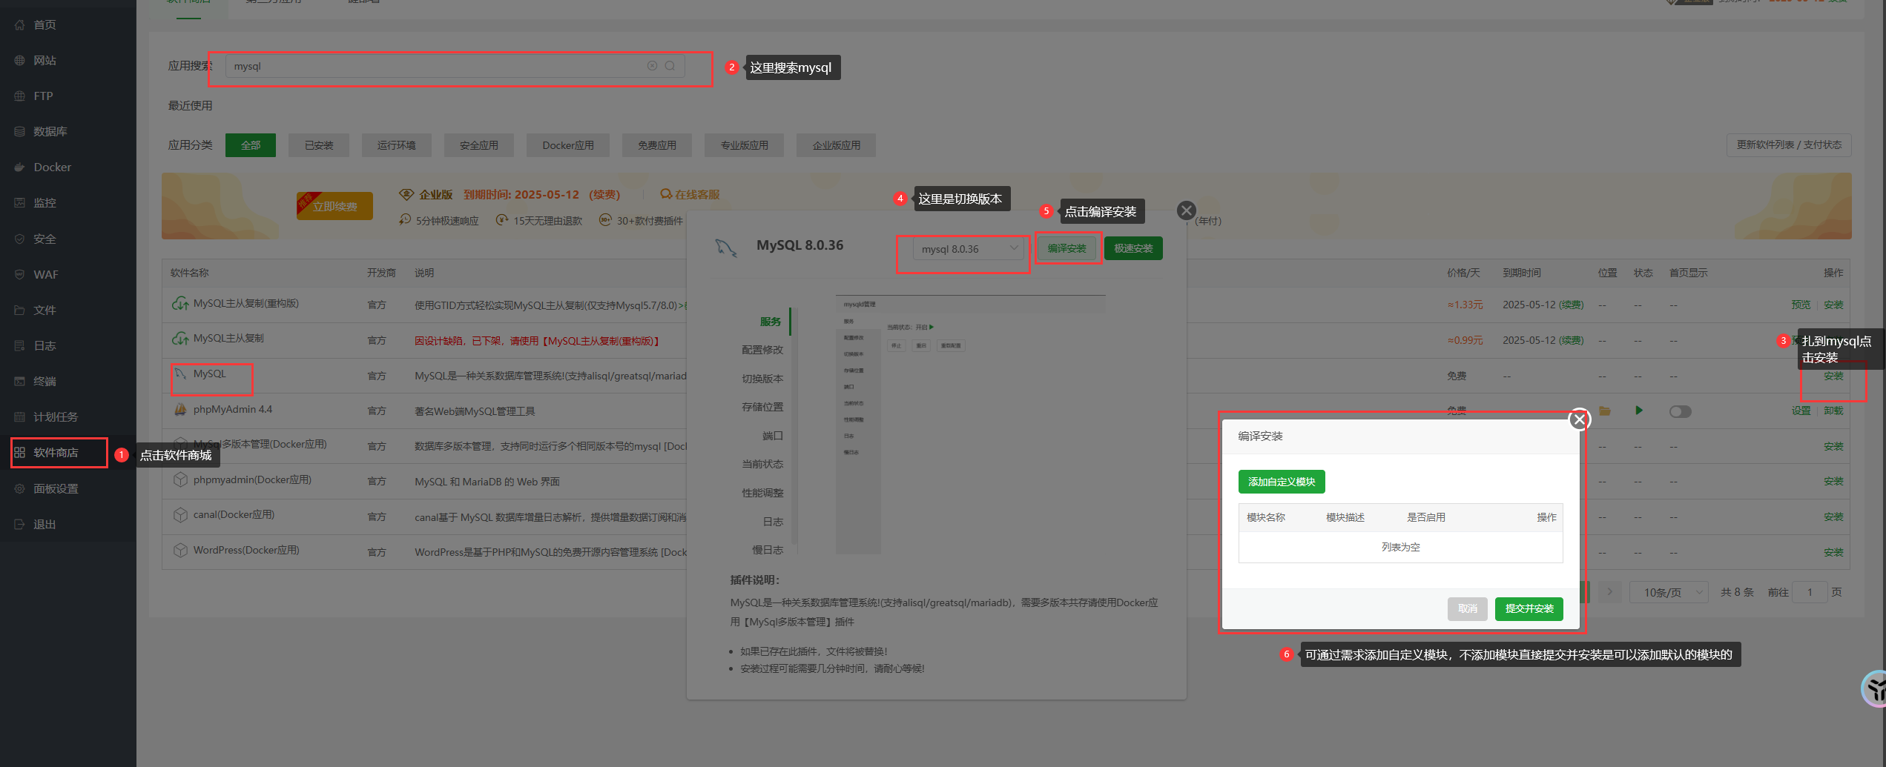
Task: Open the Docker sidebar item
Action: (x=52, y=167)
